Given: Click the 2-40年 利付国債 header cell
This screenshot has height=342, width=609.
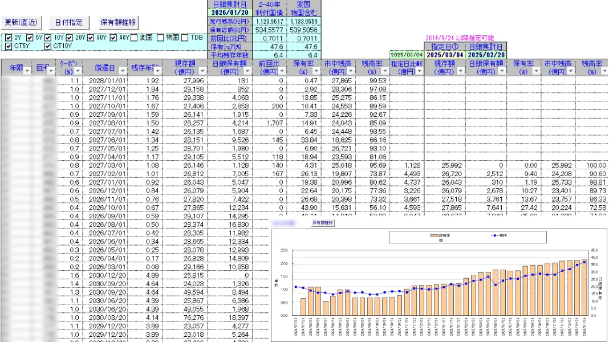Looking at the screenshot, I should [x=270, y=9].
